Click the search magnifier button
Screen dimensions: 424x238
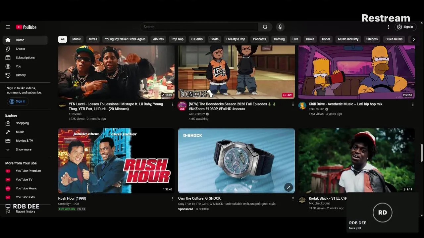tap(265, 27)
